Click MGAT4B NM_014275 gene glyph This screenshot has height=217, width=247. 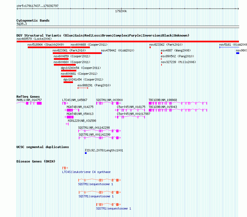tap(72, 110)
